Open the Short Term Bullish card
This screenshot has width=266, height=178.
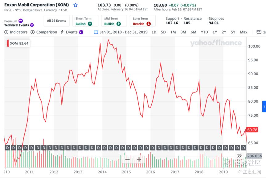[x=85, y=21]
